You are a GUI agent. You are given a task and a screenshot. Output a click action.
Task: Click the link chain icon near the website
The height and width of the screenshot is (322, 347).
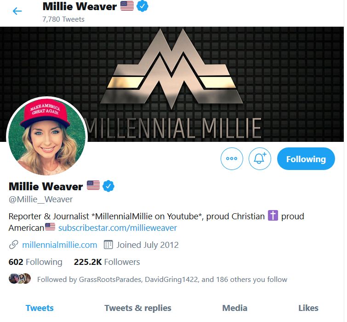click(x=13, y=245)
